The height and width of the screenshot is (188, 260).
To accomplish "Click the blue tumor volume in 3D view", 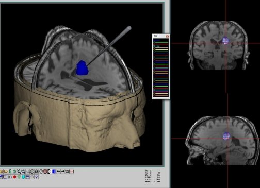I will [x=82, y=67].
